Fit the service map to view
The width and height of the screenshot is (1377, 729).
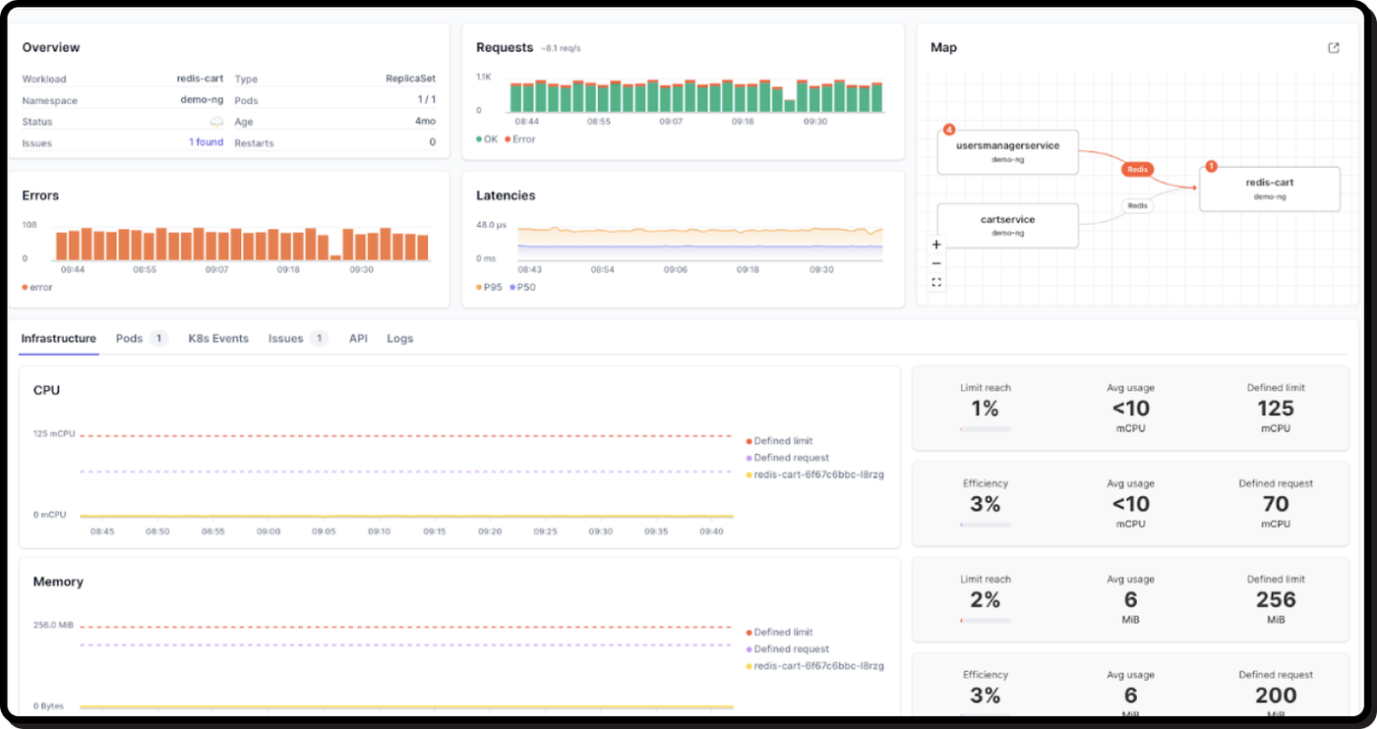coord(936,282)
